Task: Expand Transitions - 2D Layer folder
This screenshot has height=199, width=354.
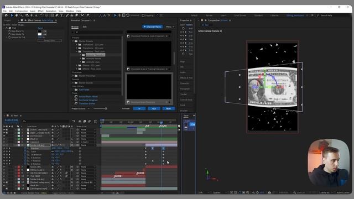Action: 77,45
